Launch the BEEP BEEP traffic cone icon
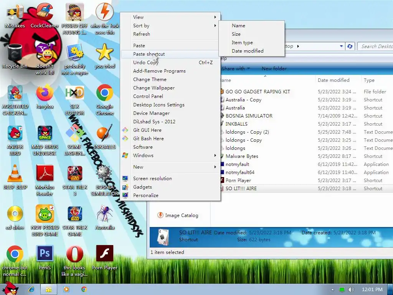 15,177
